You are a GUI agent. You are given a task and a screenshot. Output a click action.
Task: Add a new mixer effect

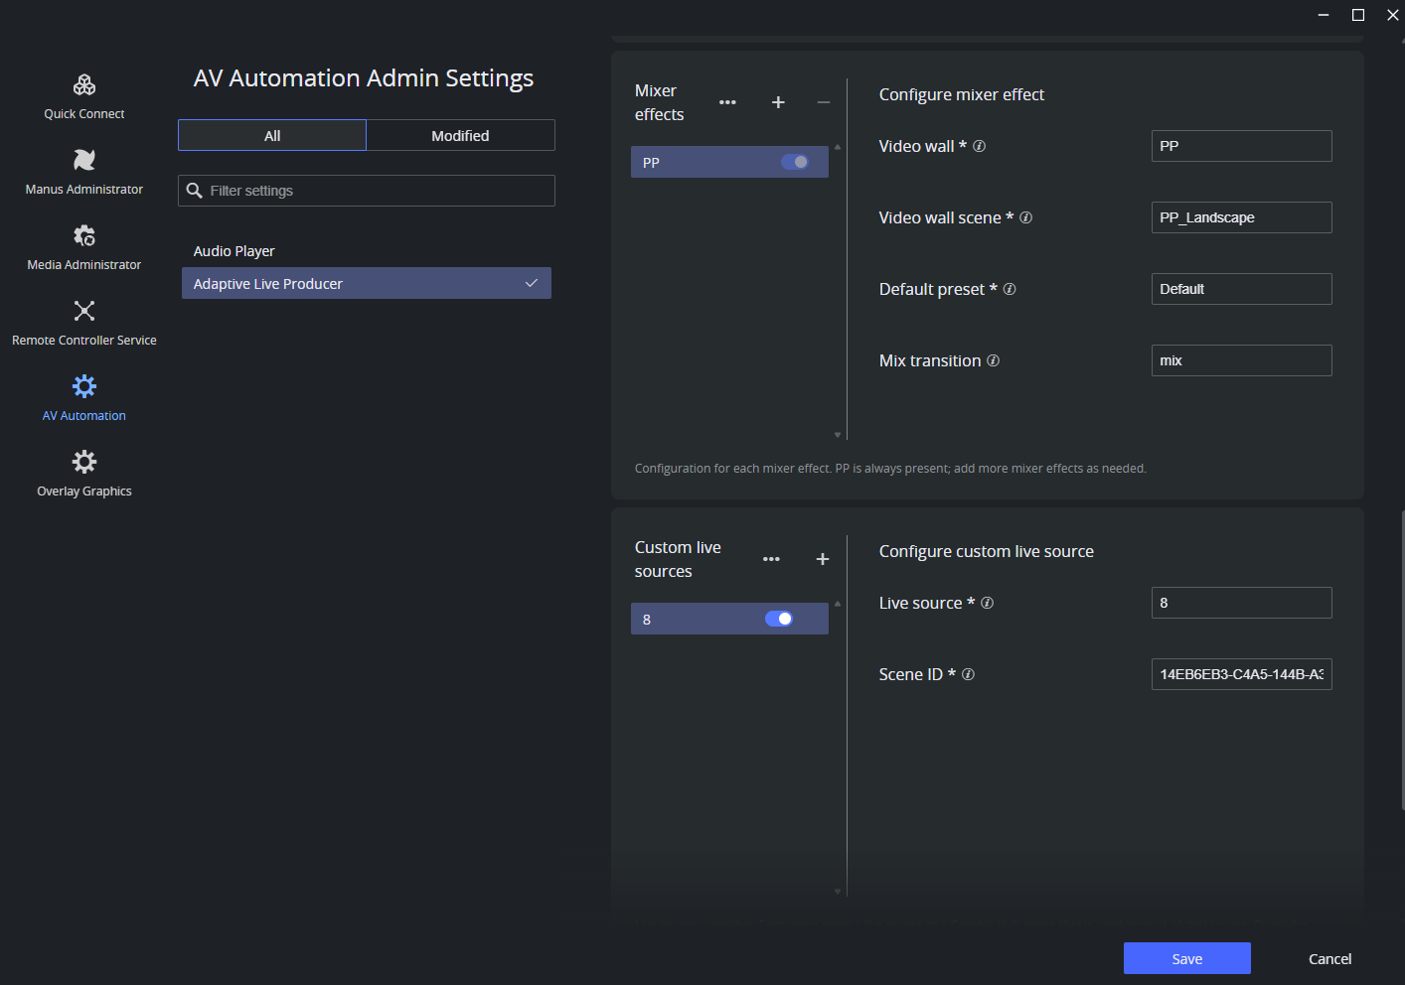778,102
